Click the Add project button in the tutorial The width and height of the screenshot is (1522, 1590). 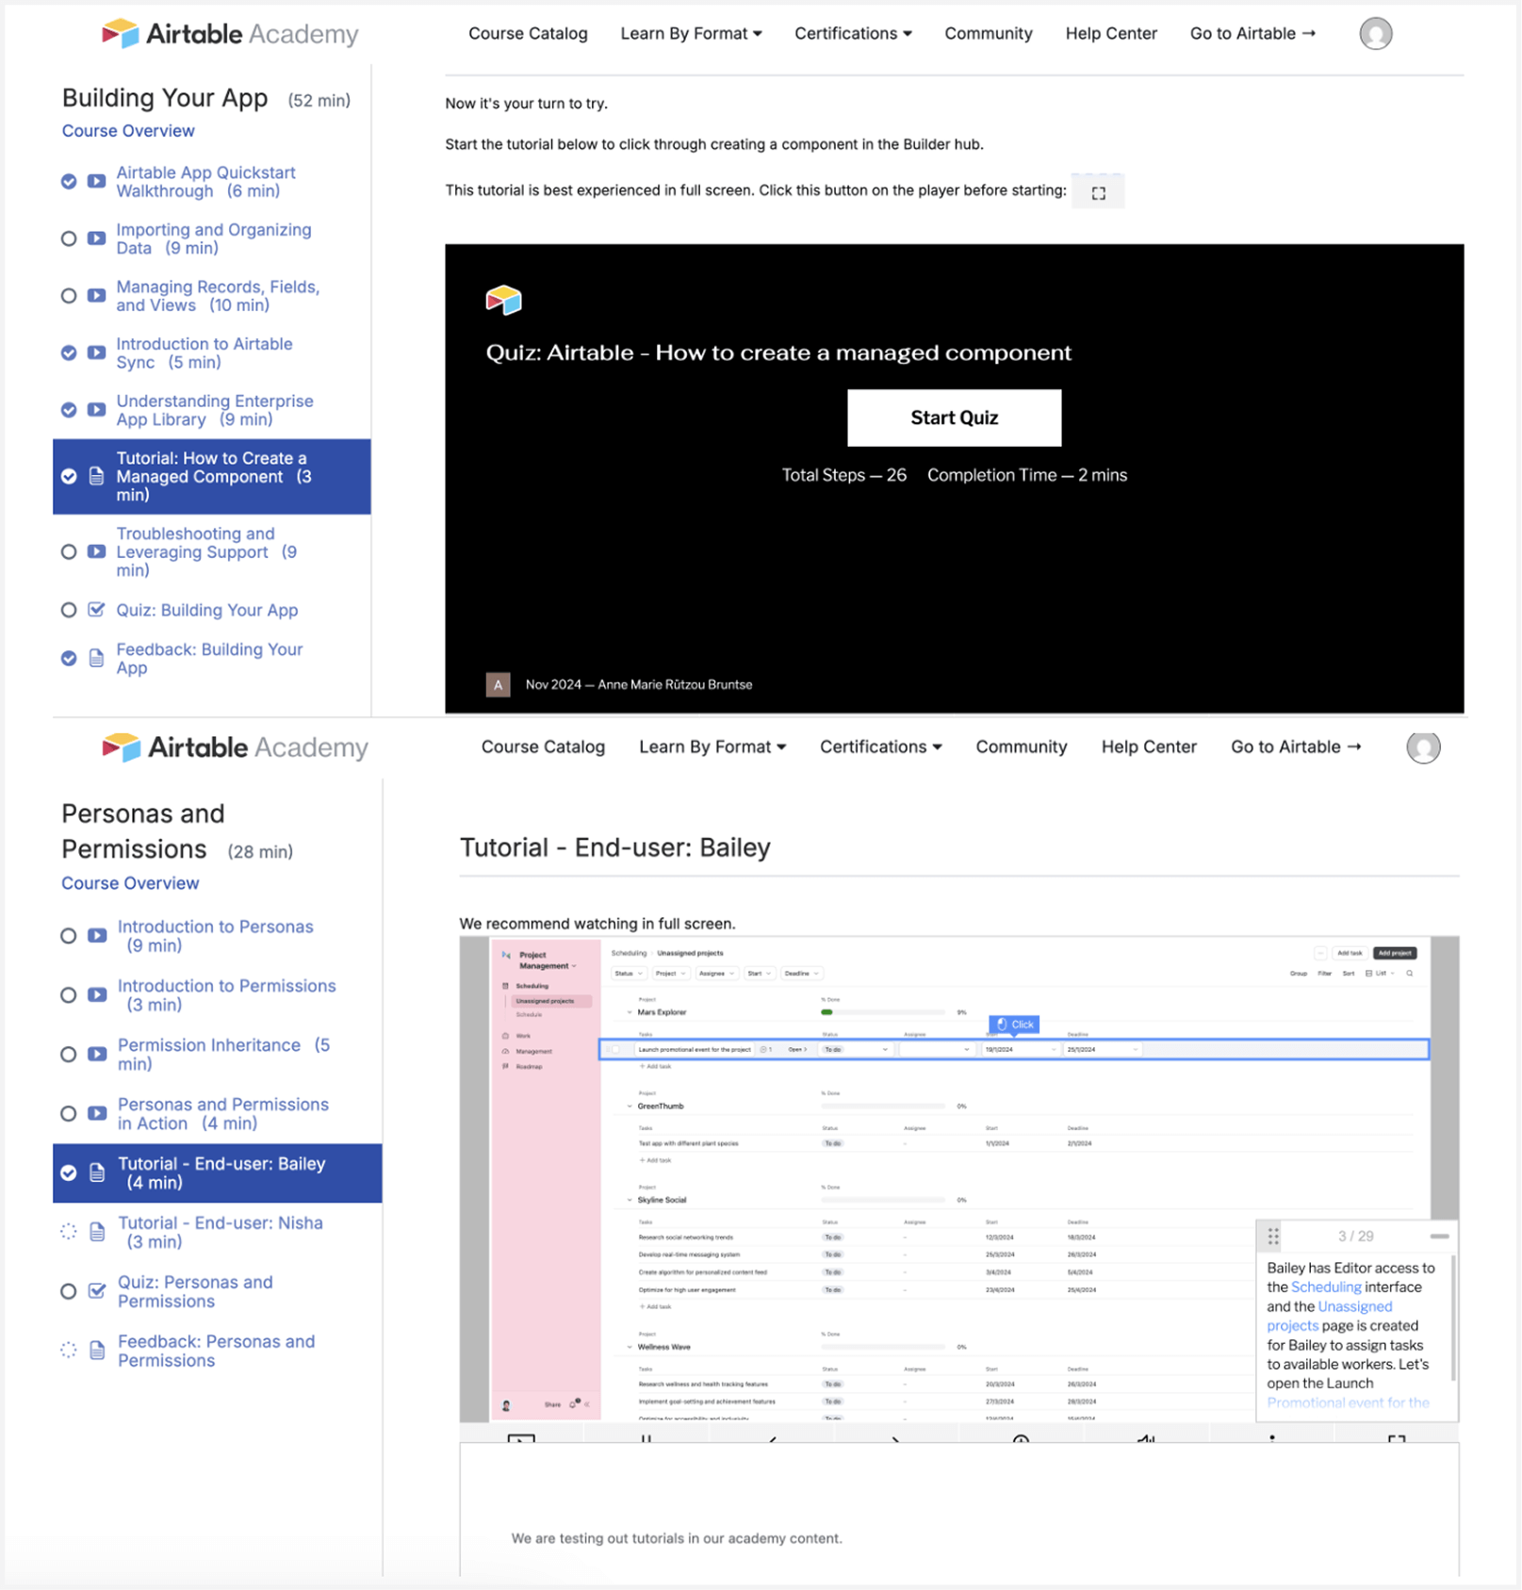tap(1395, 953)
